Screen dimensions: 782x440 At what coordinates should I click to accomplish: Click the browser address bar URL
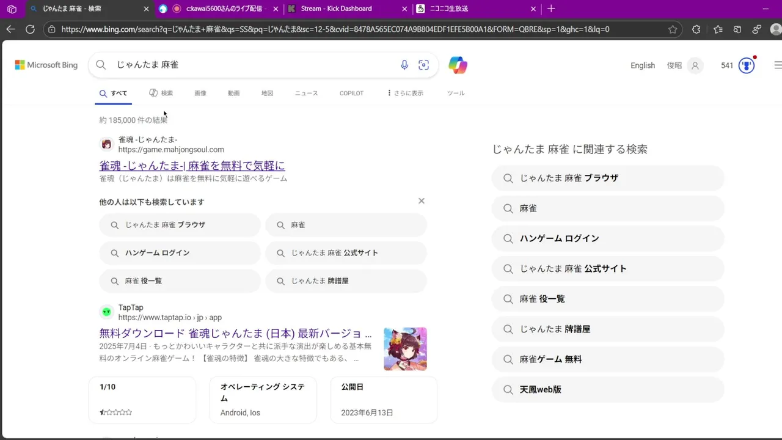335,29
